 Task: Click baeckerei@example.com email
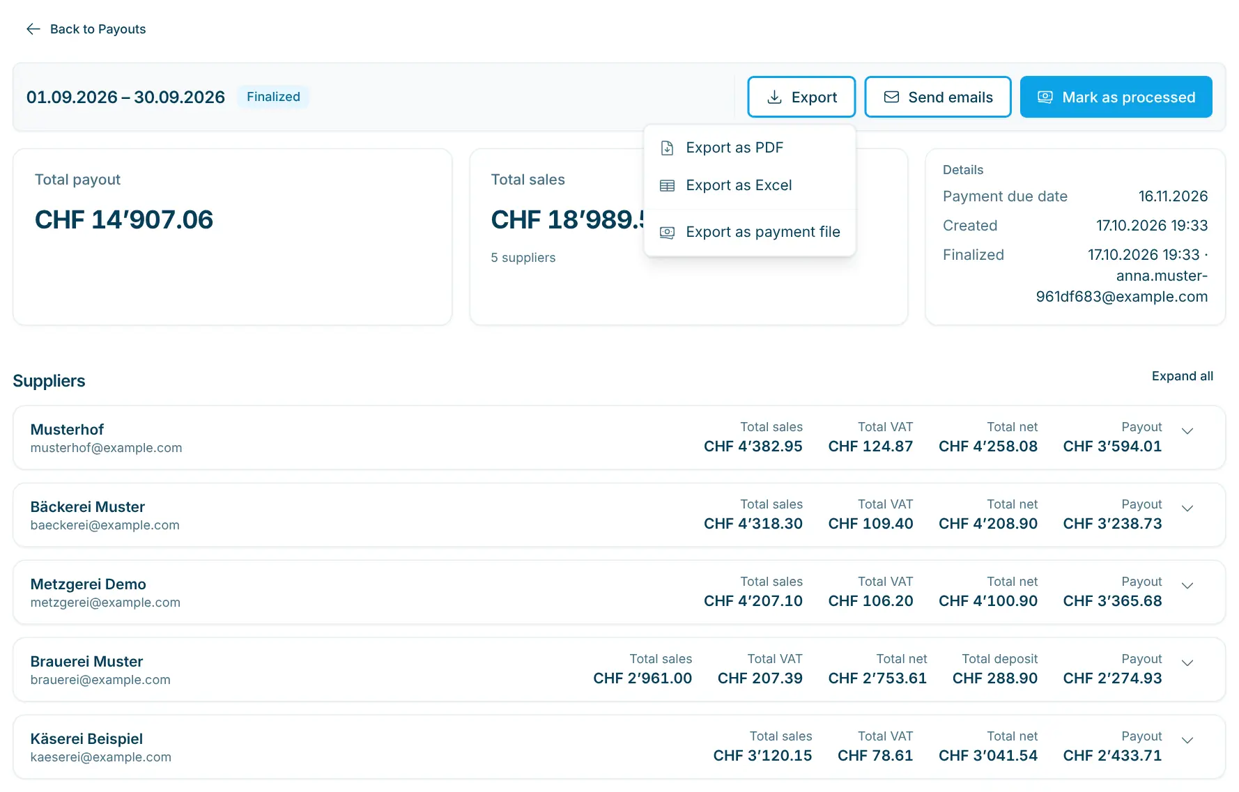tap(105, 525)
